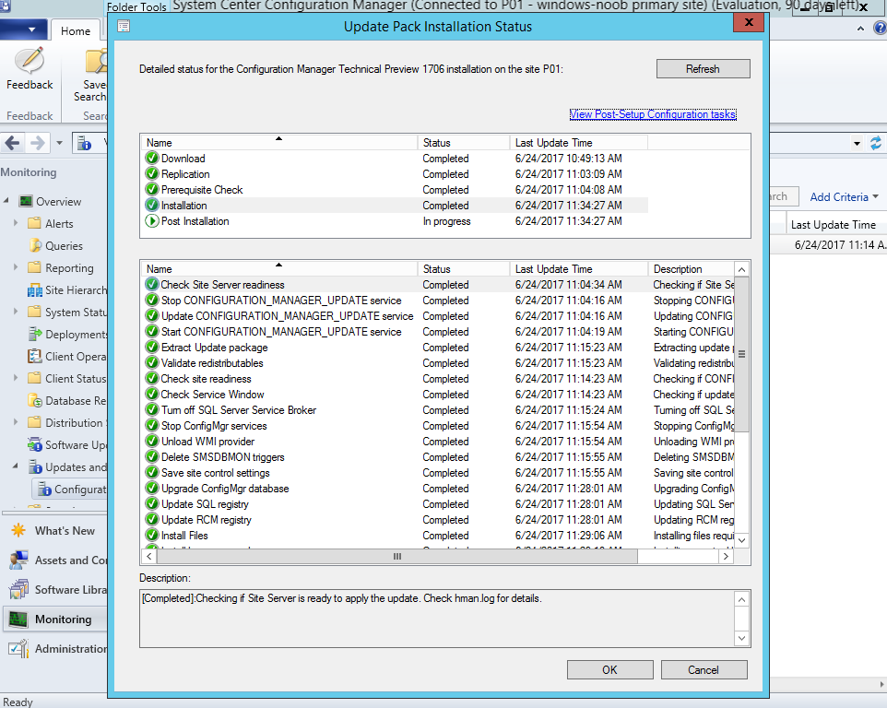Click the Refresh button
This screenshot has height=708, width=887.
click(x=704, y=69)
